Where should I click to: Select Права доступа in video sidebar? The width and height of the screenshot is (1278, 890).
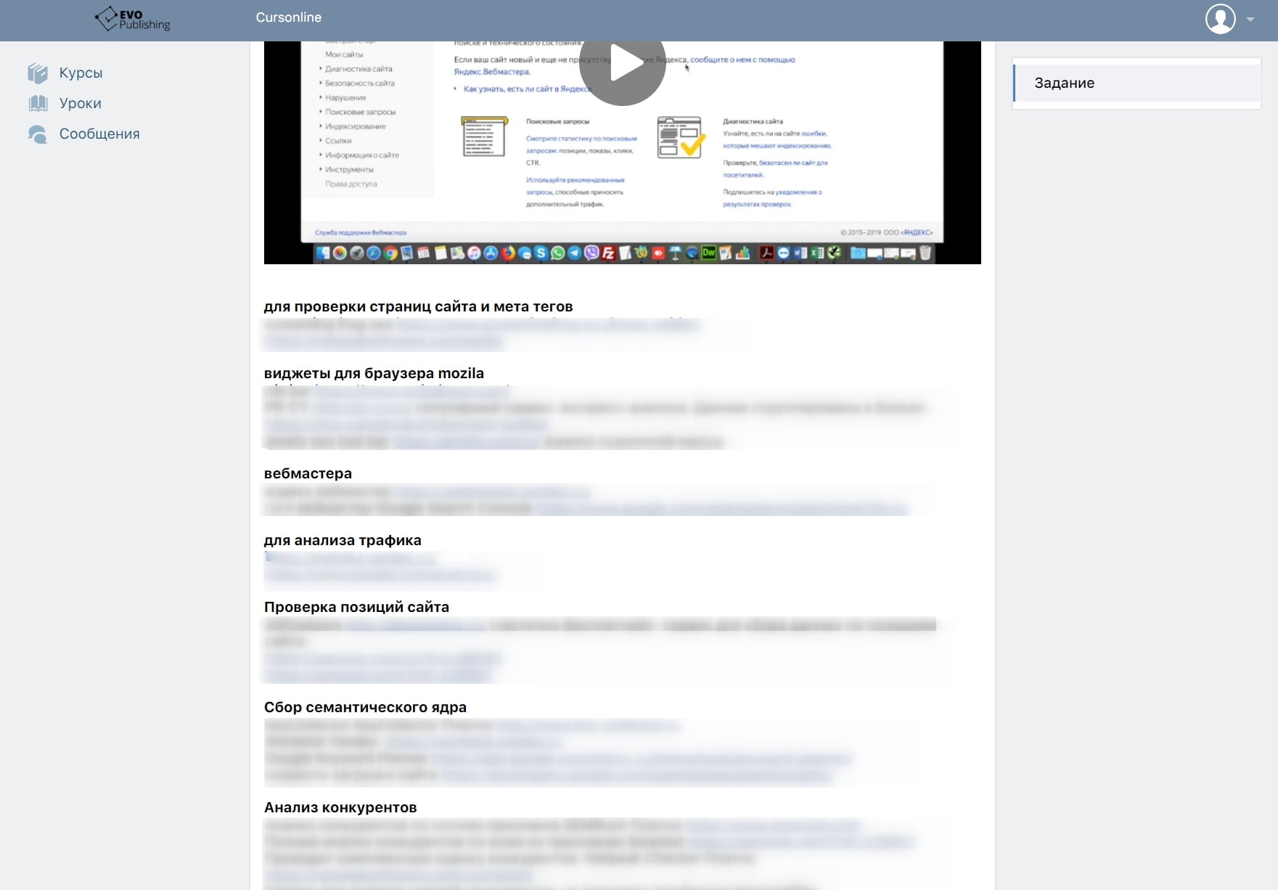[x=351, y=184]
